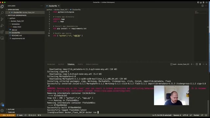Open problems errors and warnings indicator
This screenshot has height=118, width=210.
pyautogui.click(x=32, y=115)
